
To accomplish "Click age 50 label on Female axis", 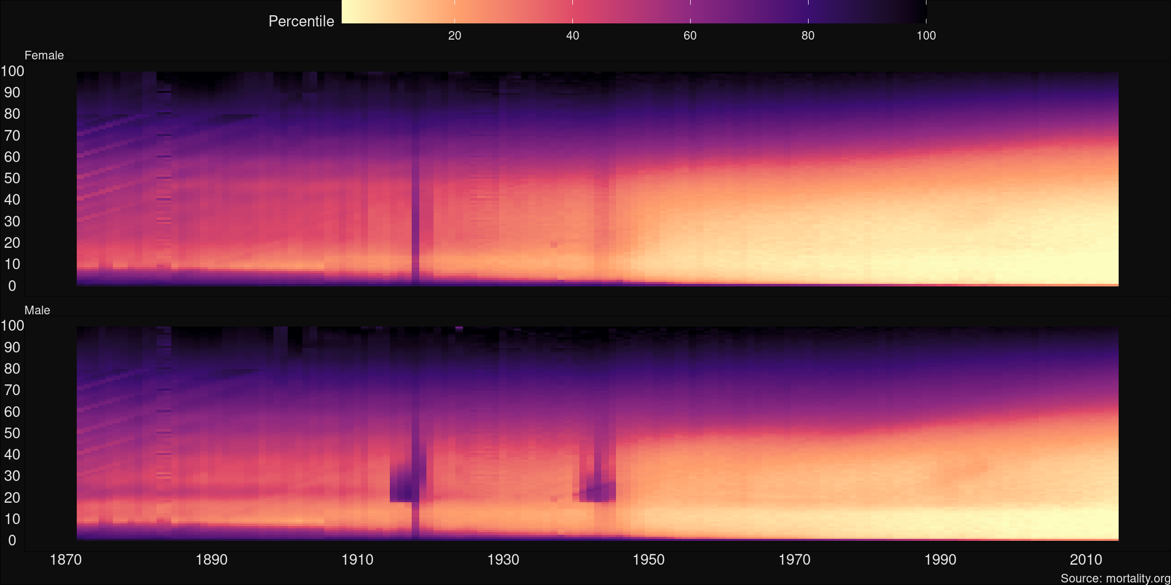I will tap(12, 178).
